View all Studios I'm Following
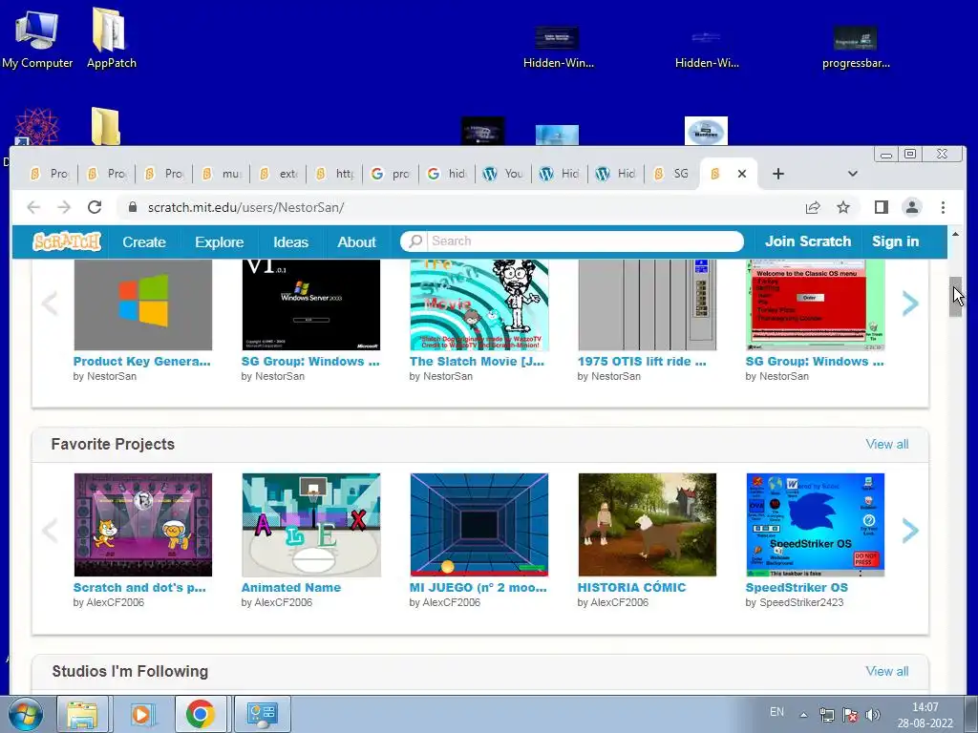978x733 pixels. 887,671
